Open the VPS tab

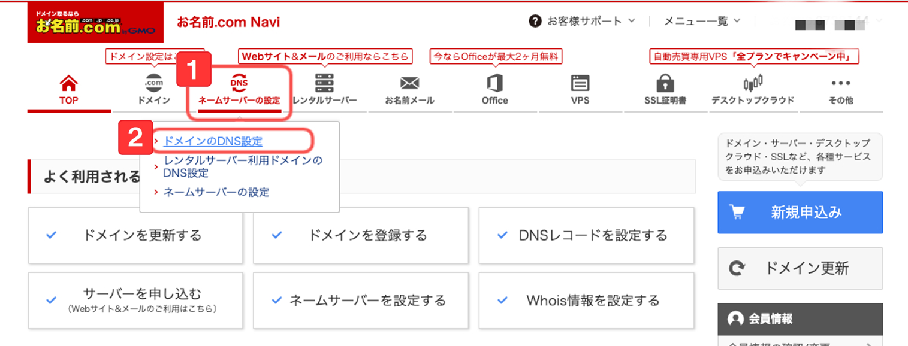point(580,90)
